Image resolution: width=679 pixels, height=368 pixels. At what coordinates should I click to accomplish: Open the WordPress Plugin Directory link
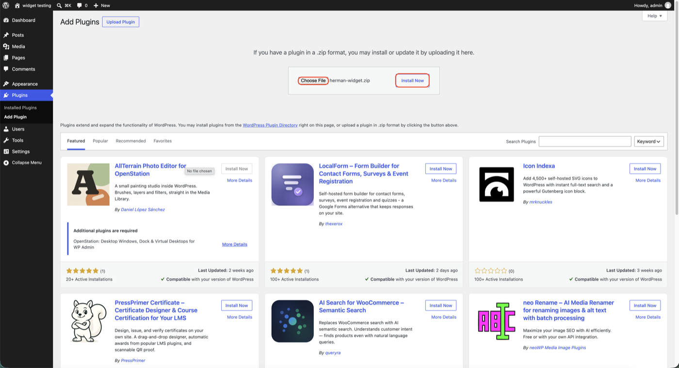[x=270, y=125]
